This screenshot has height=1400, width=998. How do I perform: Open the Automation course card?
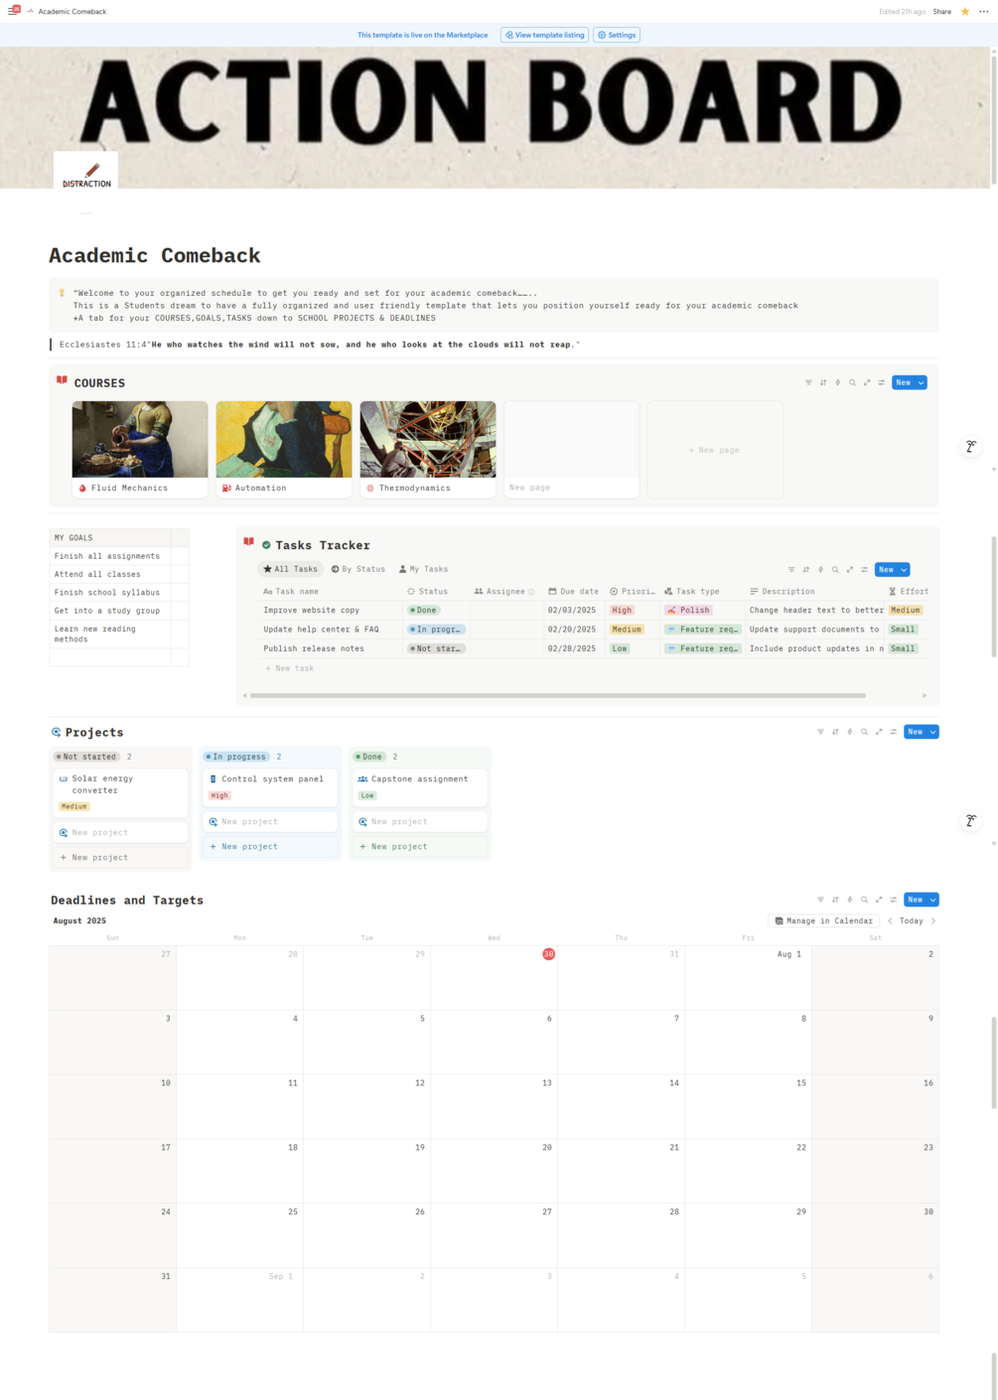pos(284,449)
